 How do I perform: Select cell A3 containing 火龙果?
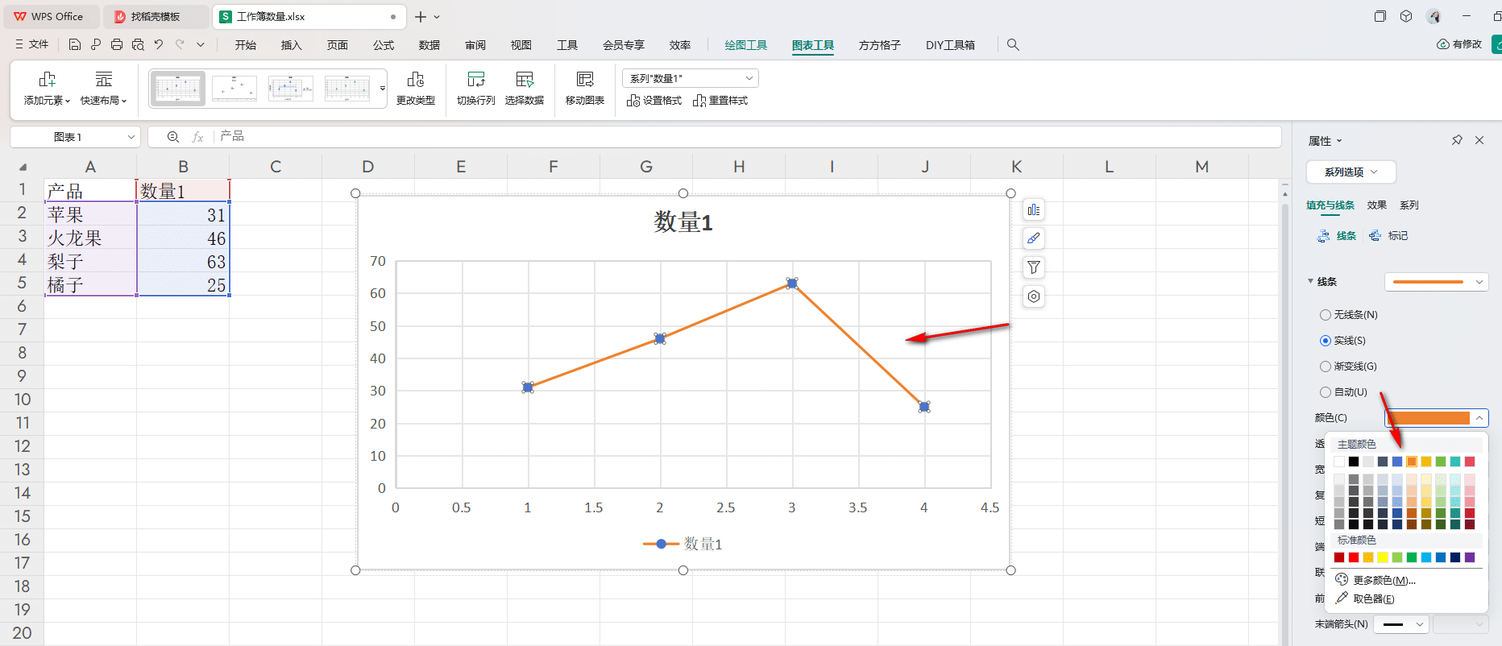[x=90, y=238]
